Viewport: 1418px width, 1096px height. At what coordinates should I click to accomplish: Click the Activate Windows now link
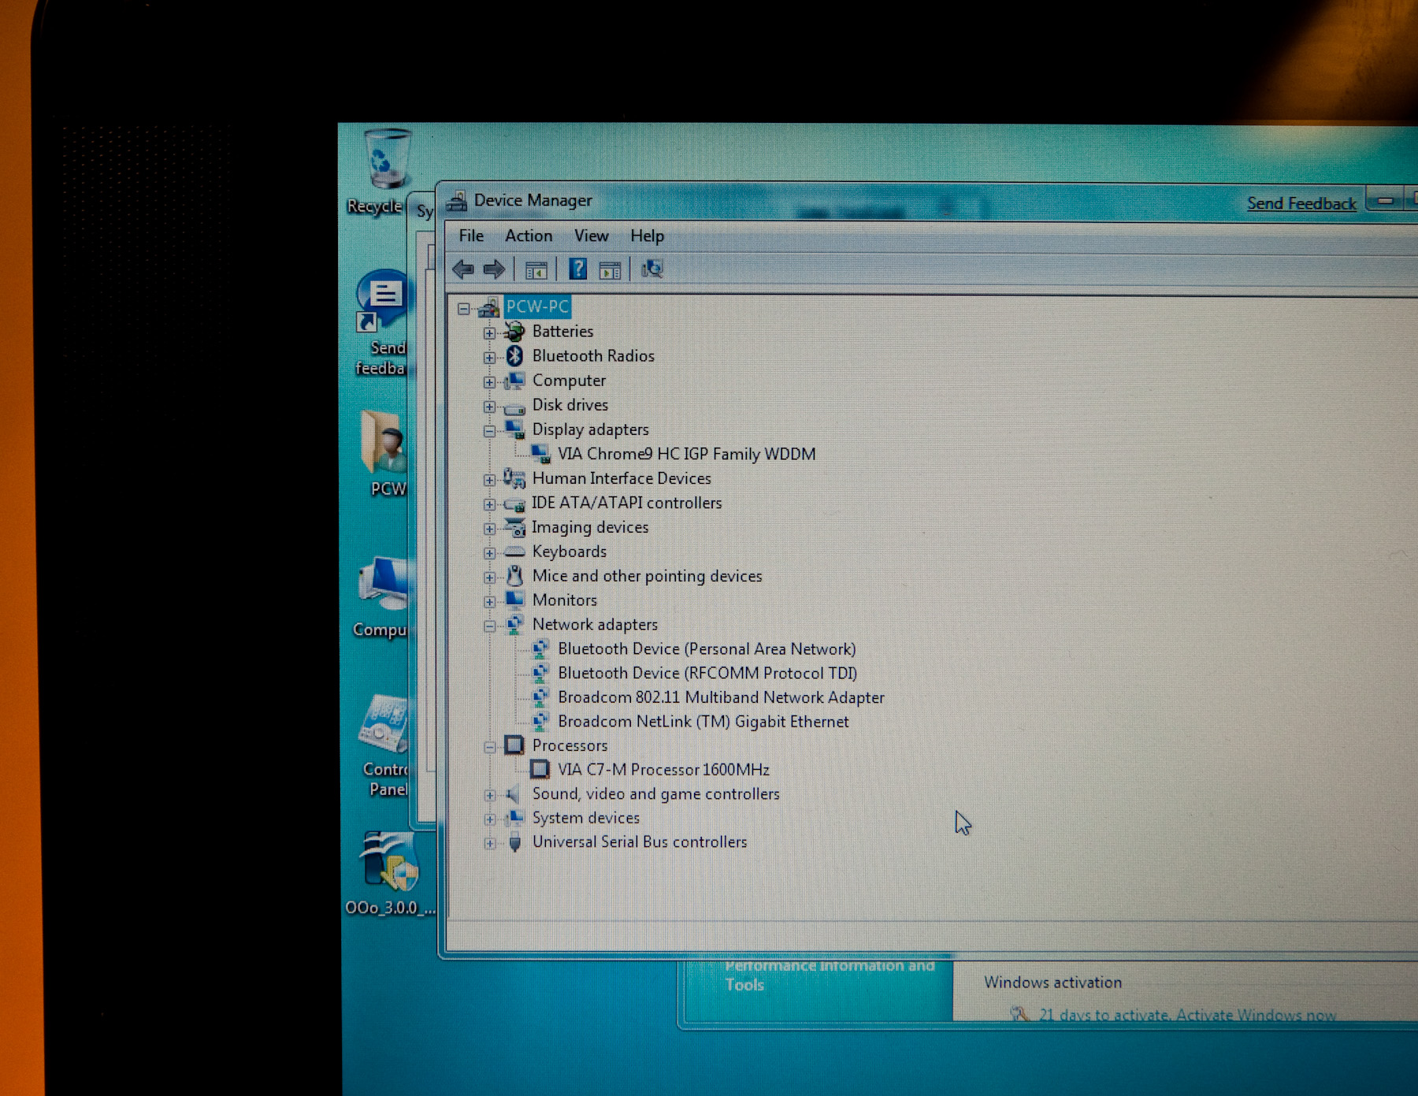[x=1186, y=1015]
